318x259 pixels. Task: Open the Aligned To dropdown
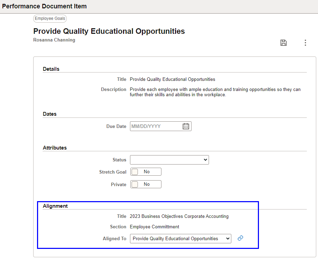point(181,238)
